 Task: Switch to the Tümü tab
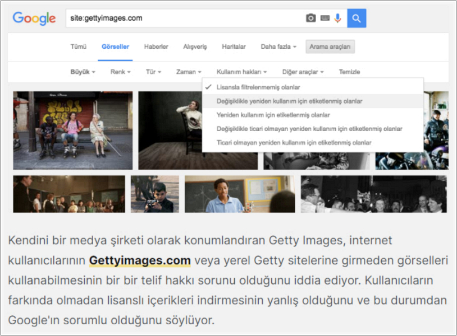tap(79, 46)
